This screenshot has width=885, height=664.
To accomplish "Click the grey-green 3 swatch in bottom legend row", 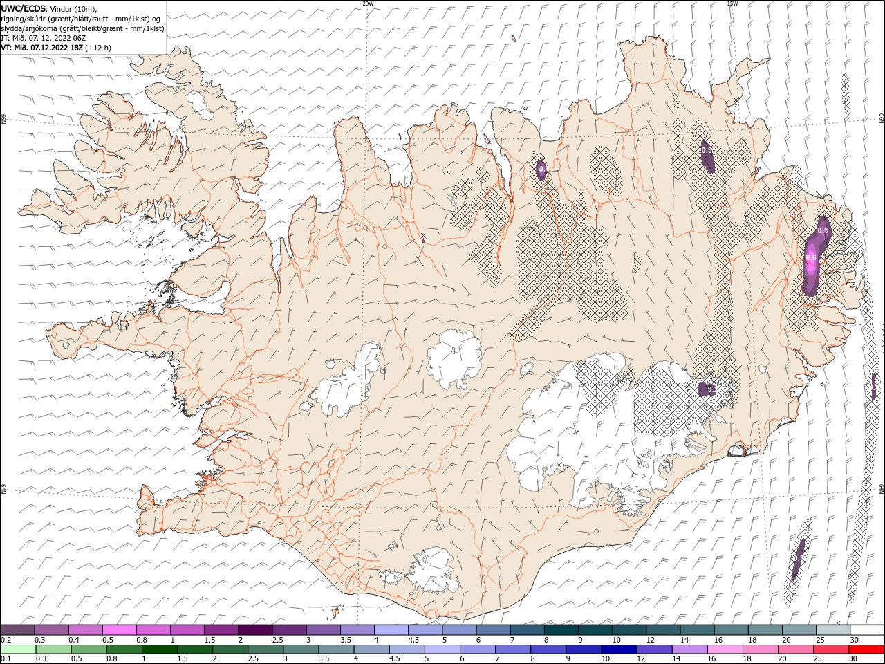I will [301, 649].
